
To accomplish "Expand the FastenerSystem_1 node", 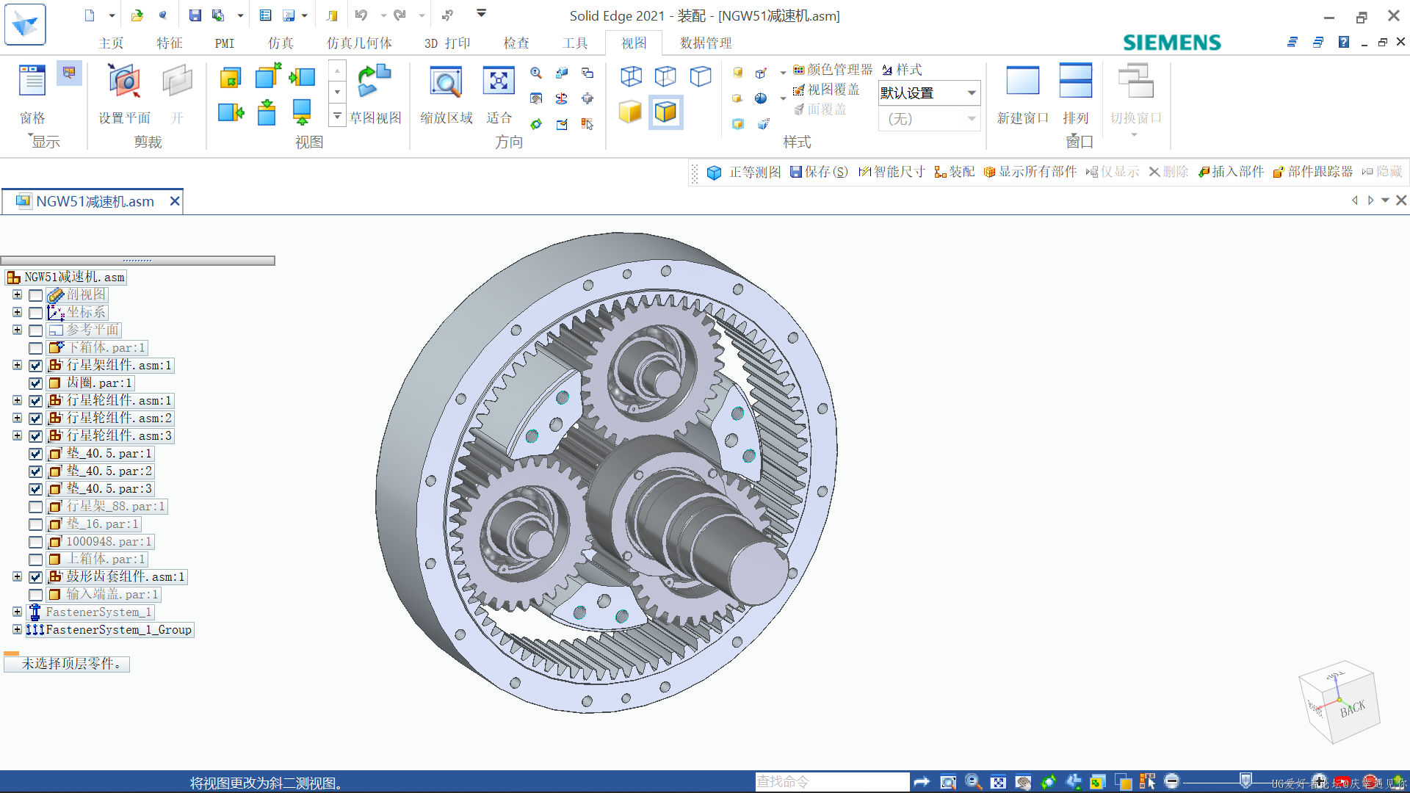I will click(17, 612).
